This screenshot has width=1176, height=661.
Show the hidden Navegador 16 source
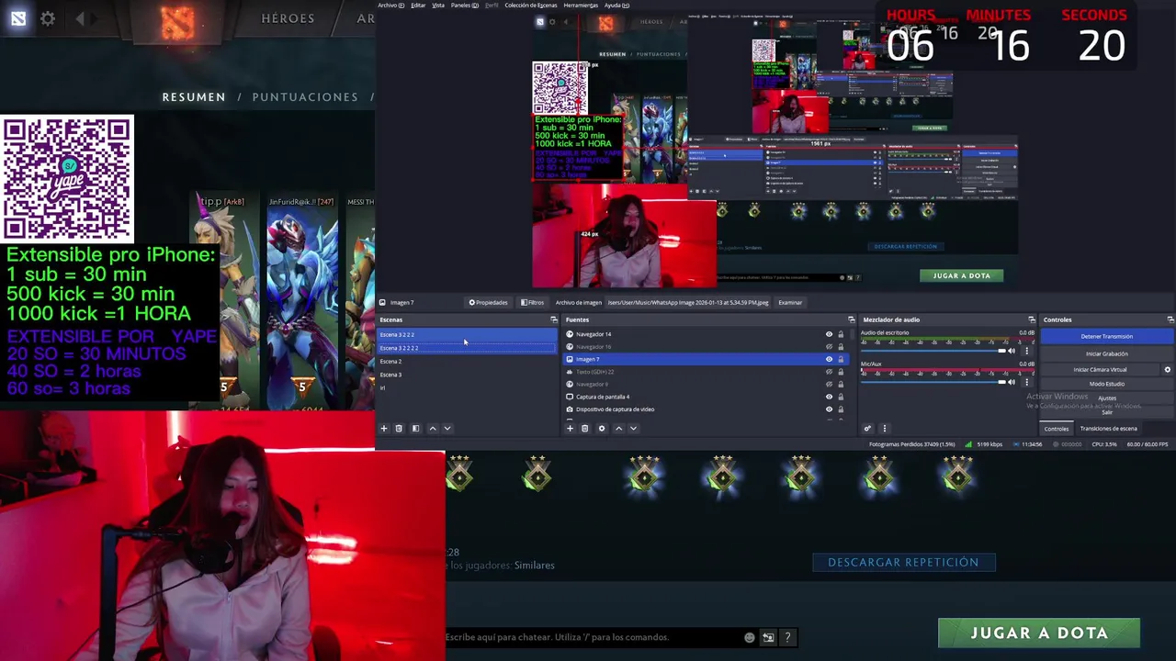click(829, 347)
